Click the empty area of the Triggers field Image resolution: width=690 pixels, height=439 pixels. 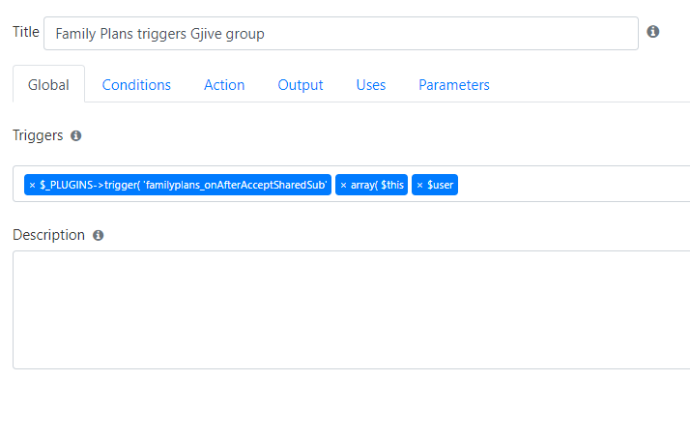(572, 184)
